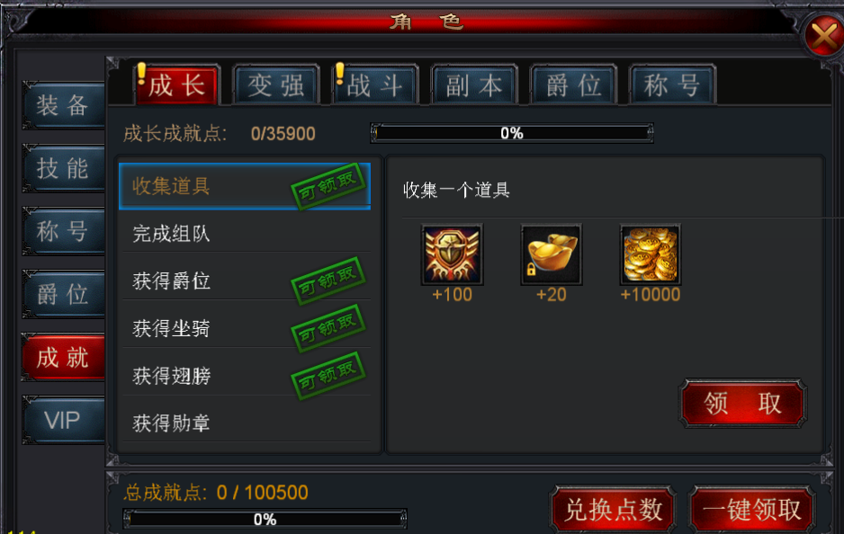
Task: Click the gold coins pile reward icon
Action: tap(651, 254)
